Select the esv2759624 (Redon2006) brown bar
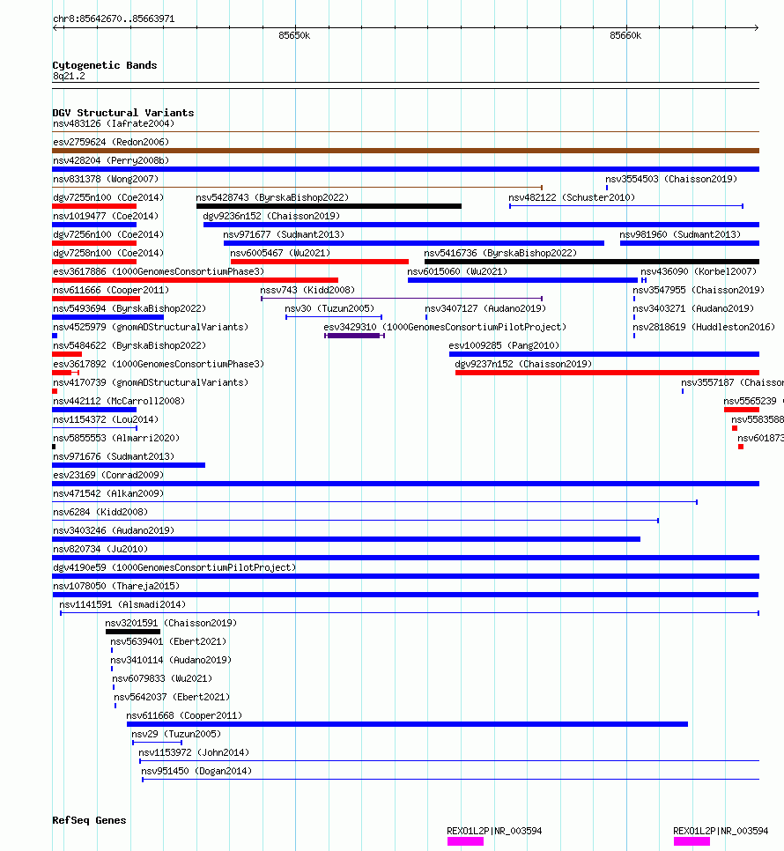 (405, 151)
